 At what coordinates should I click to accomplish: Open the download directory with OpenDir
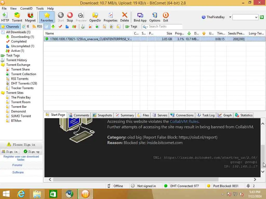95,17
